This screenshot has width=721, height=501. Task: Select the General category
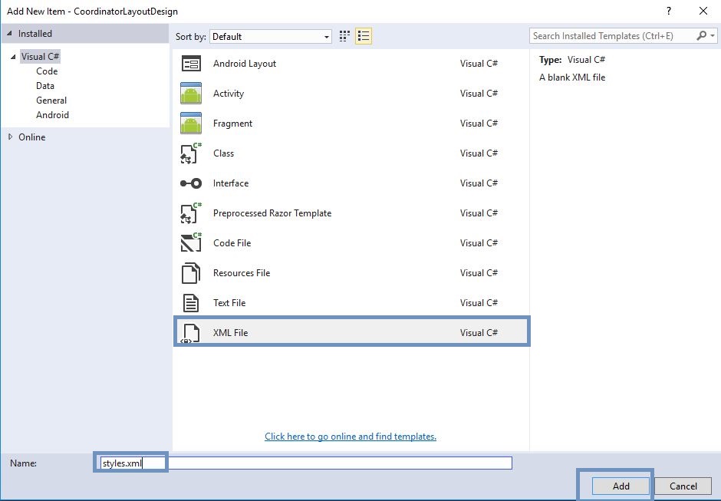(51, 101)
